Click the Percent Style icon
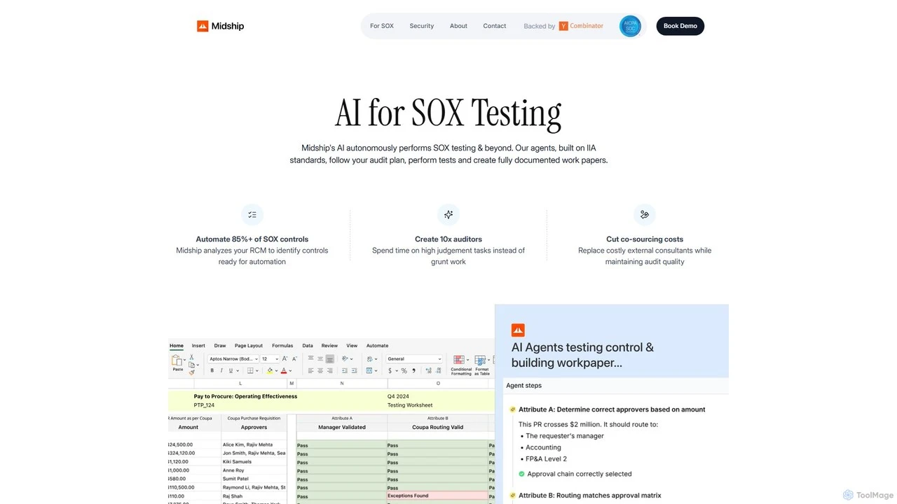Screen dimensions: 897x504 point(404,371)
